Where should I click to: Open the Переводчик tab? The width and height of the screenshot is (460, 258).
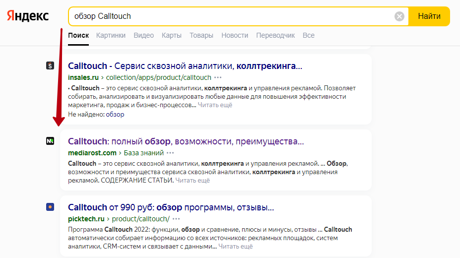275,36
